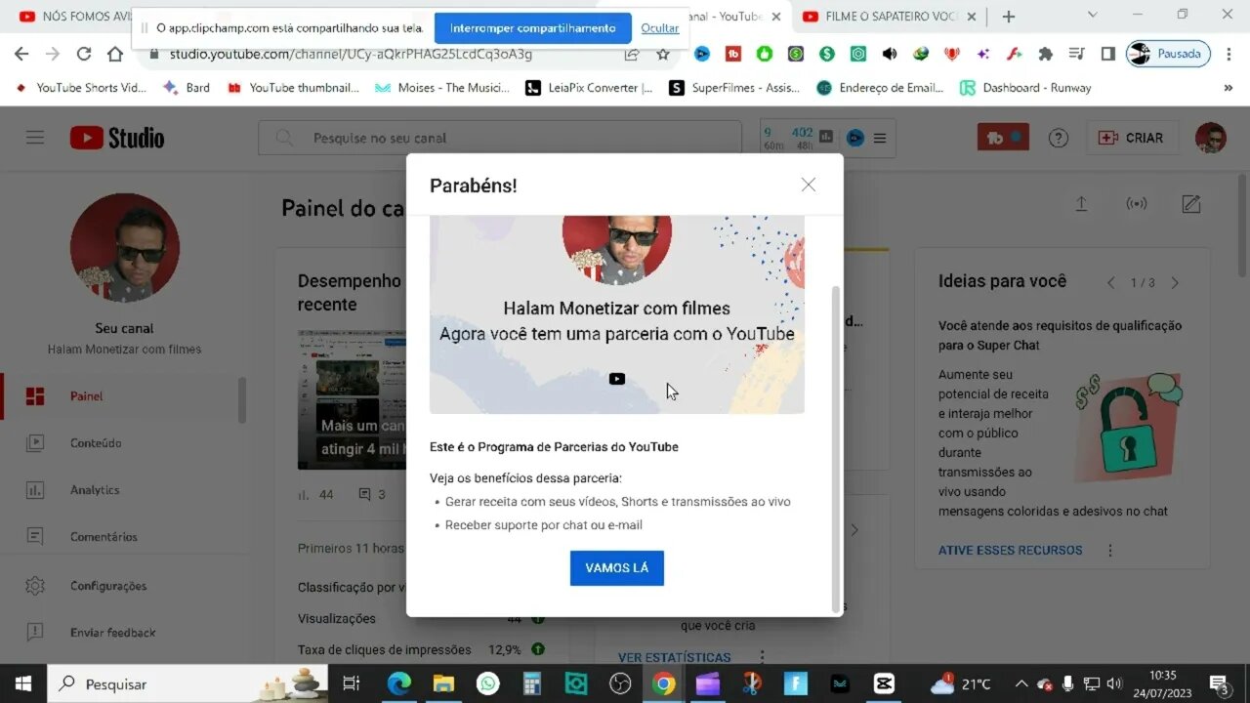The height and width of the screenshot is (703, 1250).
Task: Open File Explorer from the taskbar
Action: (x=443, y=683)
